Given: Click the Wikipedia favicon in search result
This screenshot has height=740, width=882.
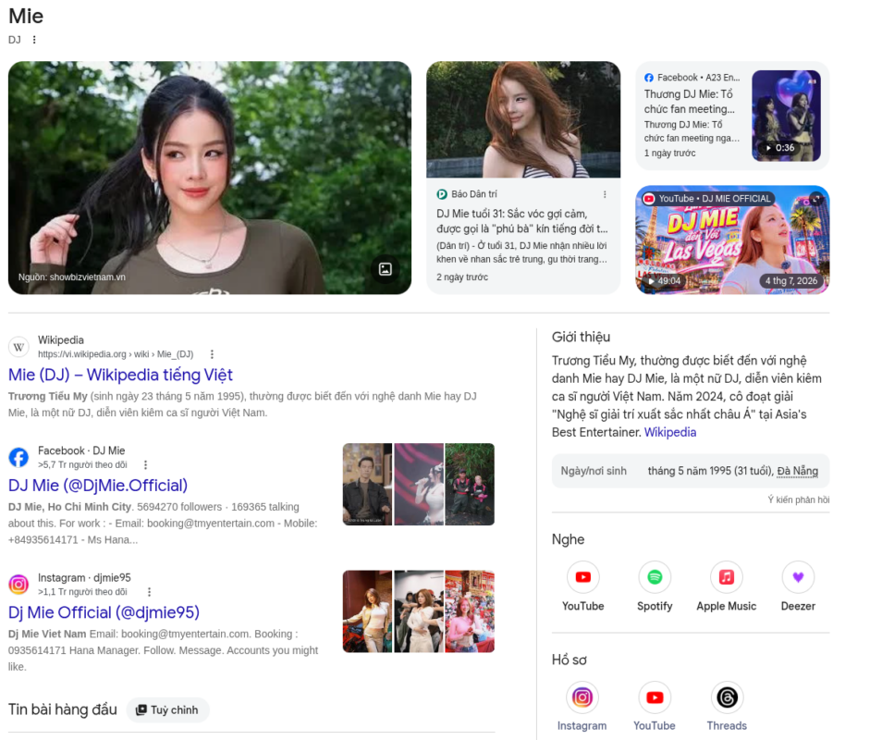Looking at the screenshot, I should [18, 347].
